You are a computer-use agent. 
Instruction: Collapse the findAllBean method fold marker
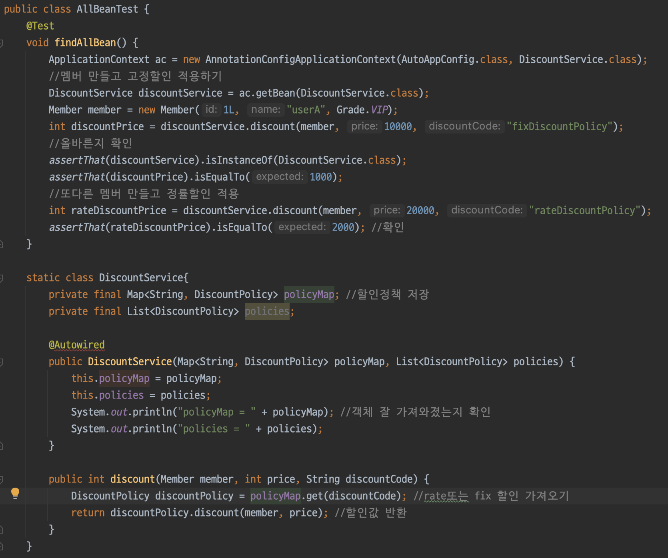1,43
